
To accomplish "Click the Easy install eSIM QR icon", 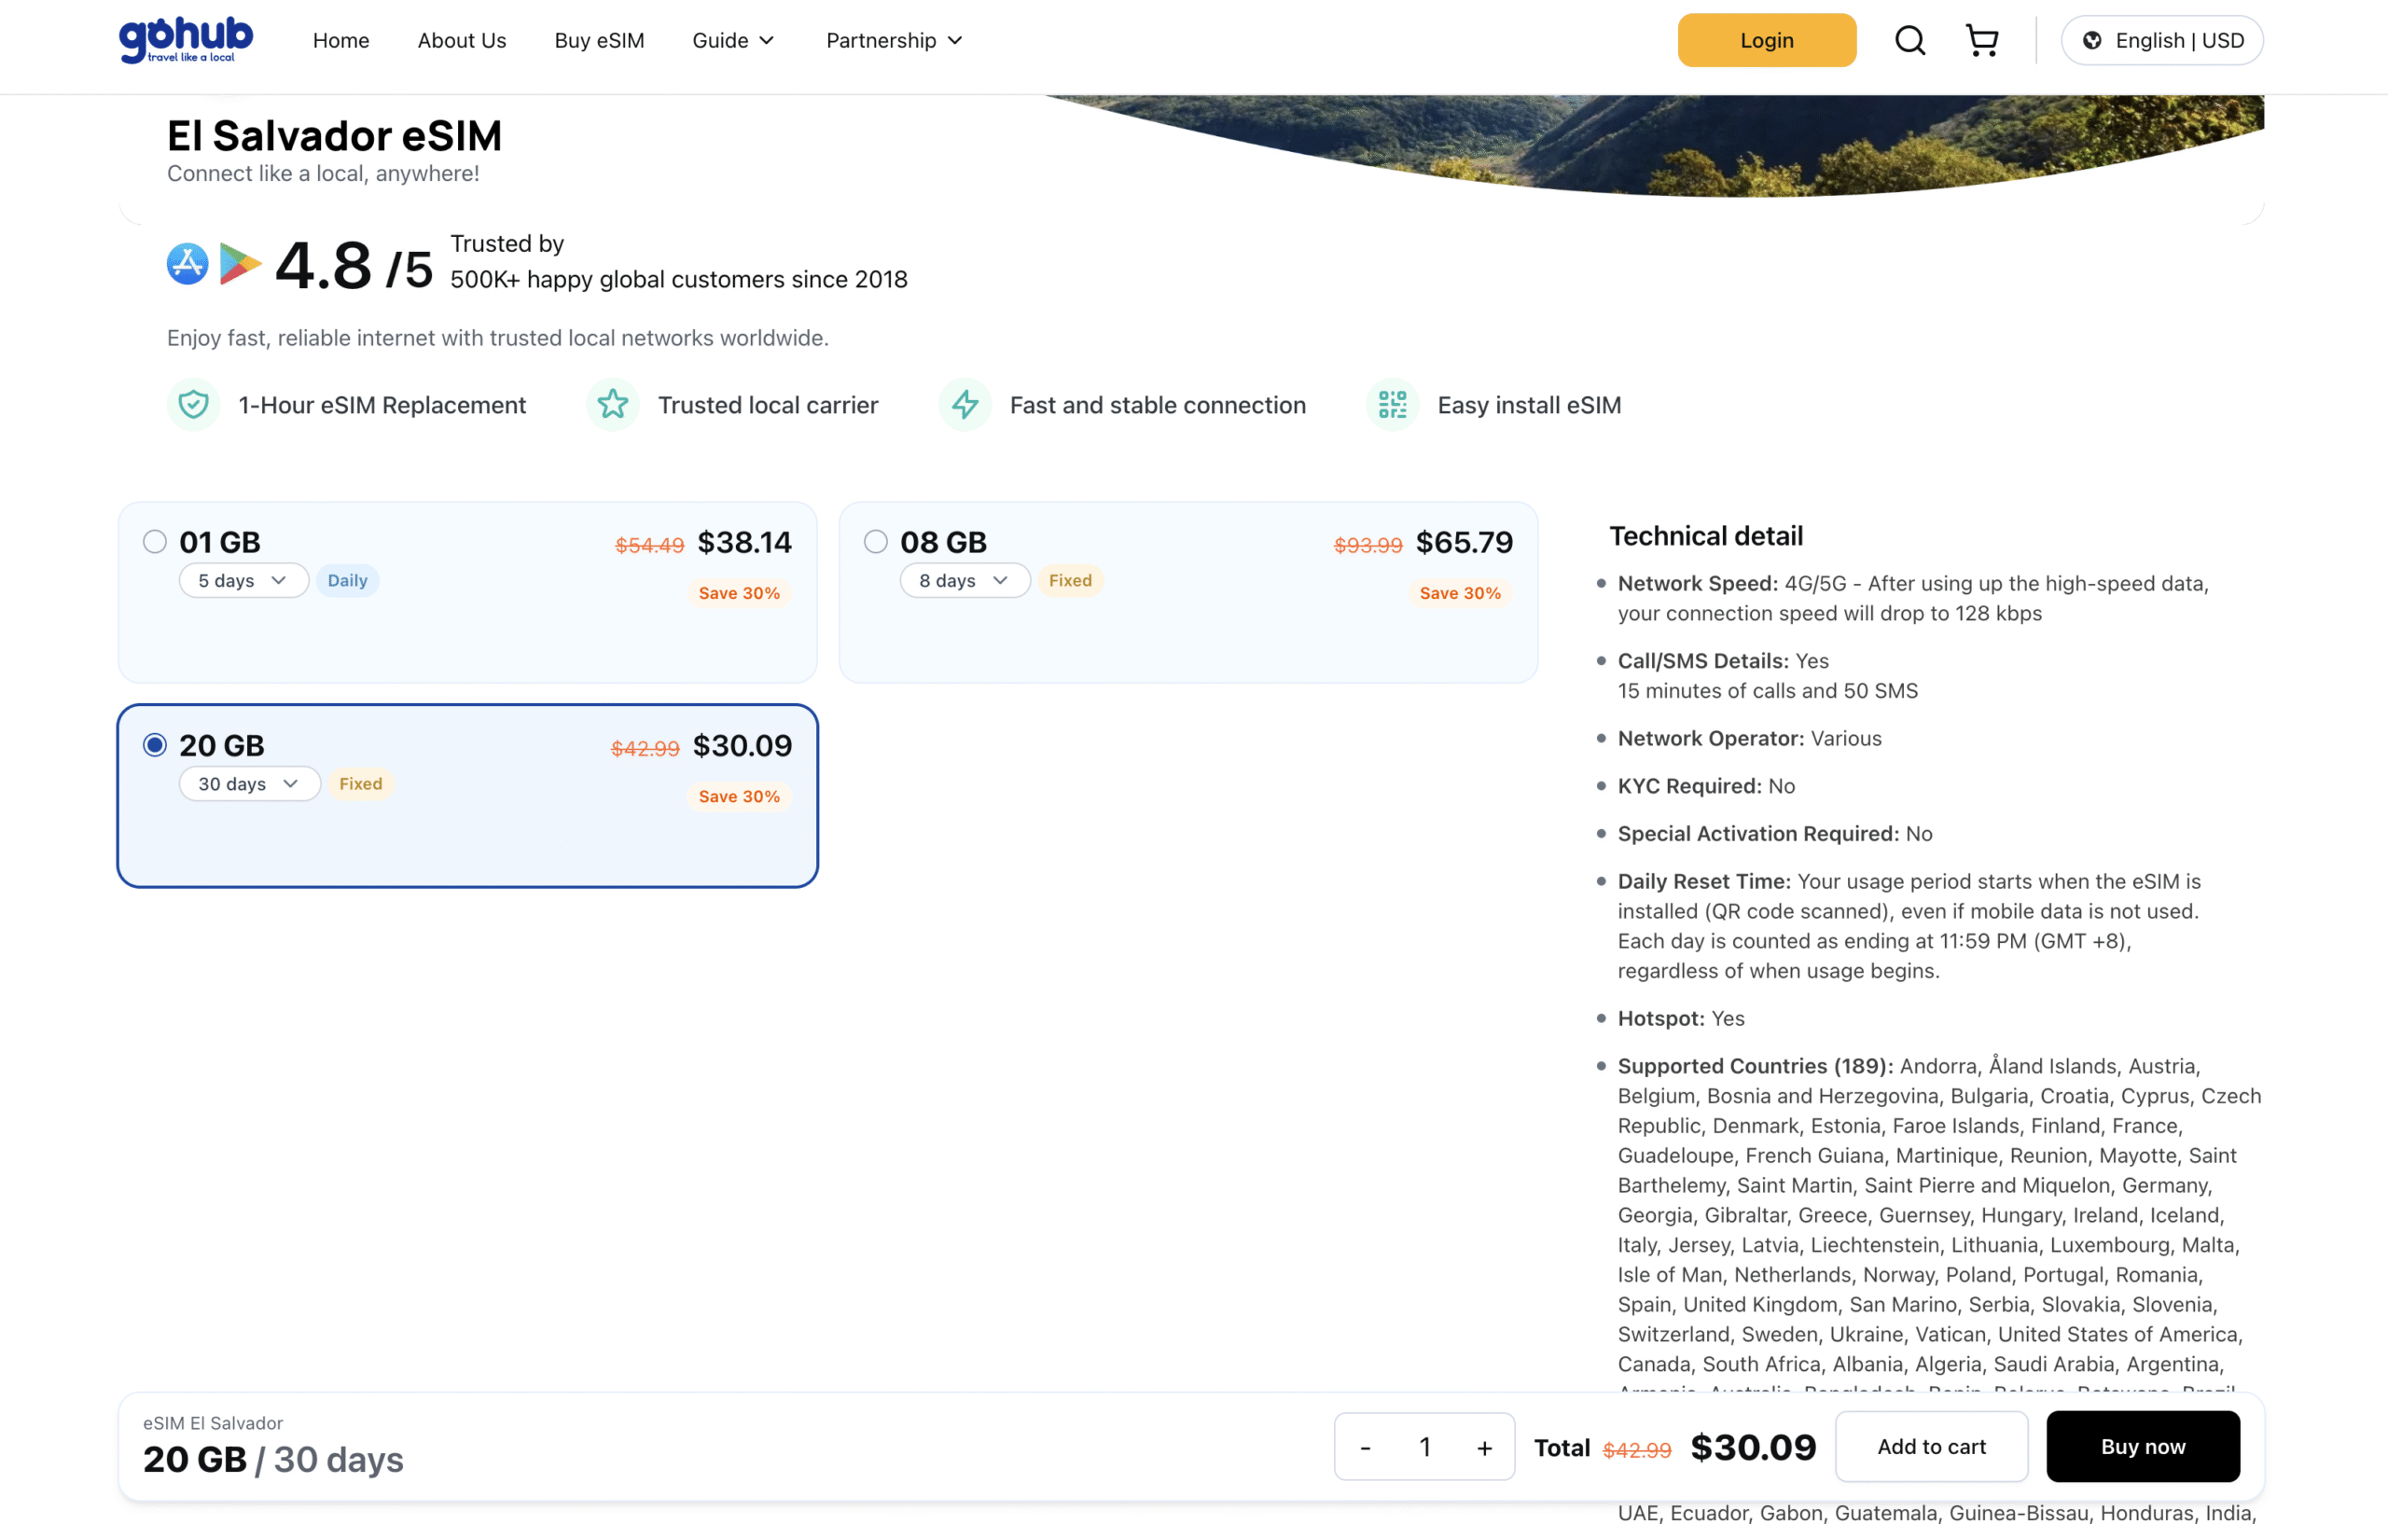I will point(1393,405).
